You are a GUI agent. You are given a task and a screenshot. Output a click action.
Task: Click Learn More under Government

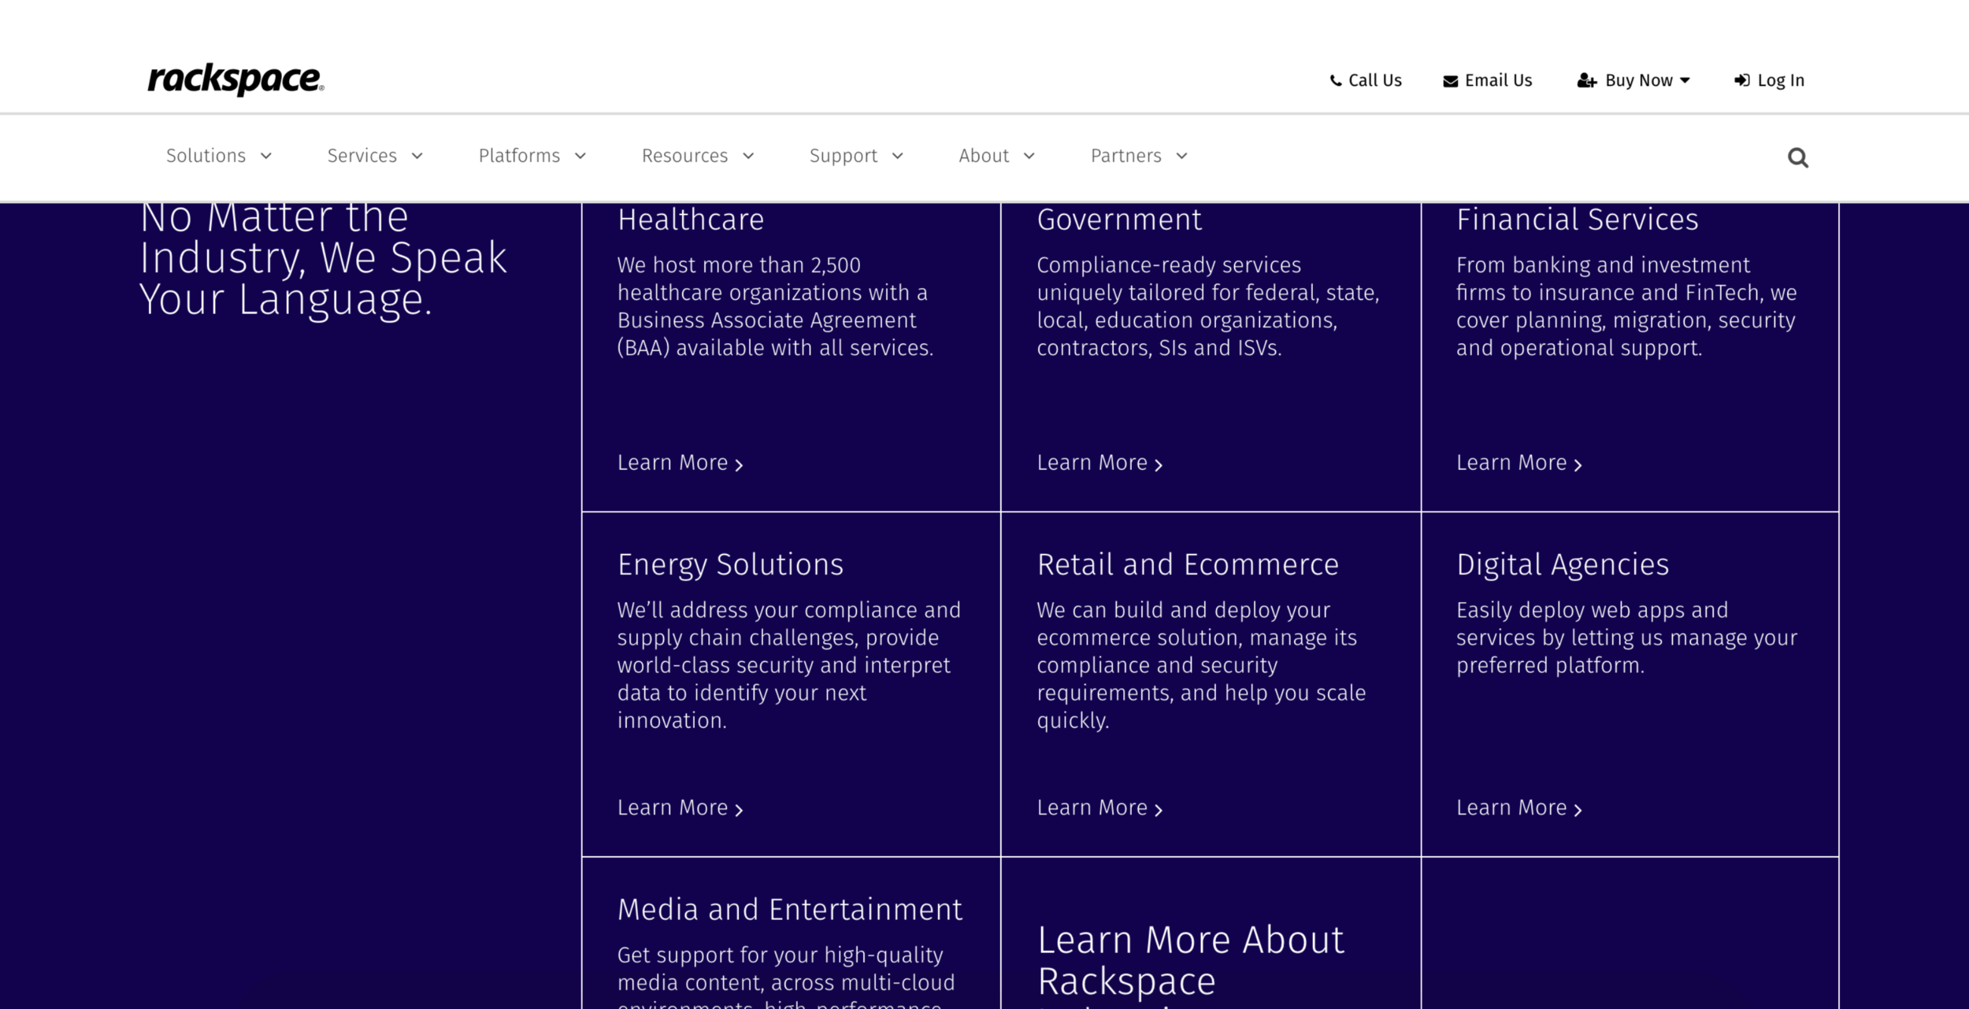(1094, 463)
